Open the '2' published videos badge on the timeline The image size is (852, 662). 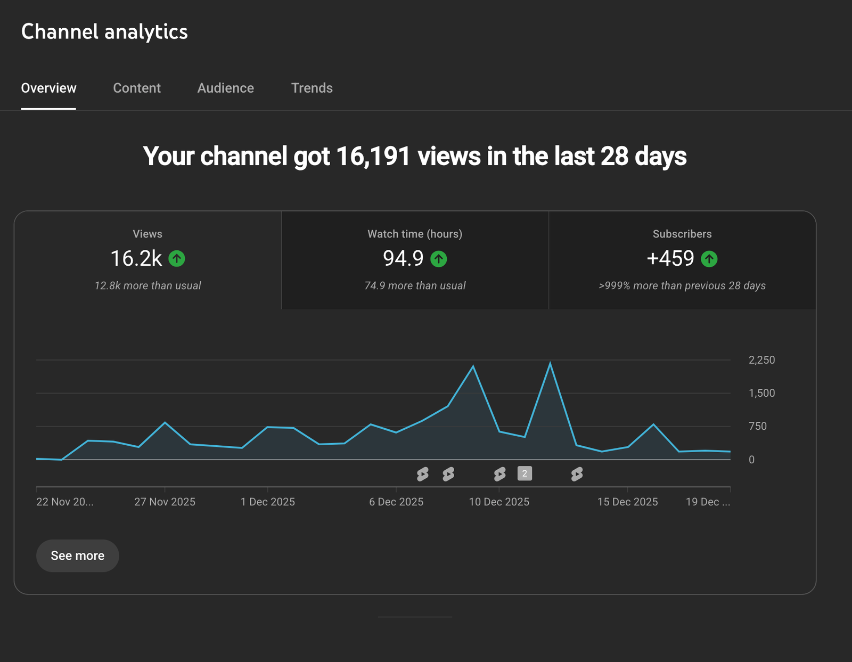pyautogui.click(x=525, y=473)
